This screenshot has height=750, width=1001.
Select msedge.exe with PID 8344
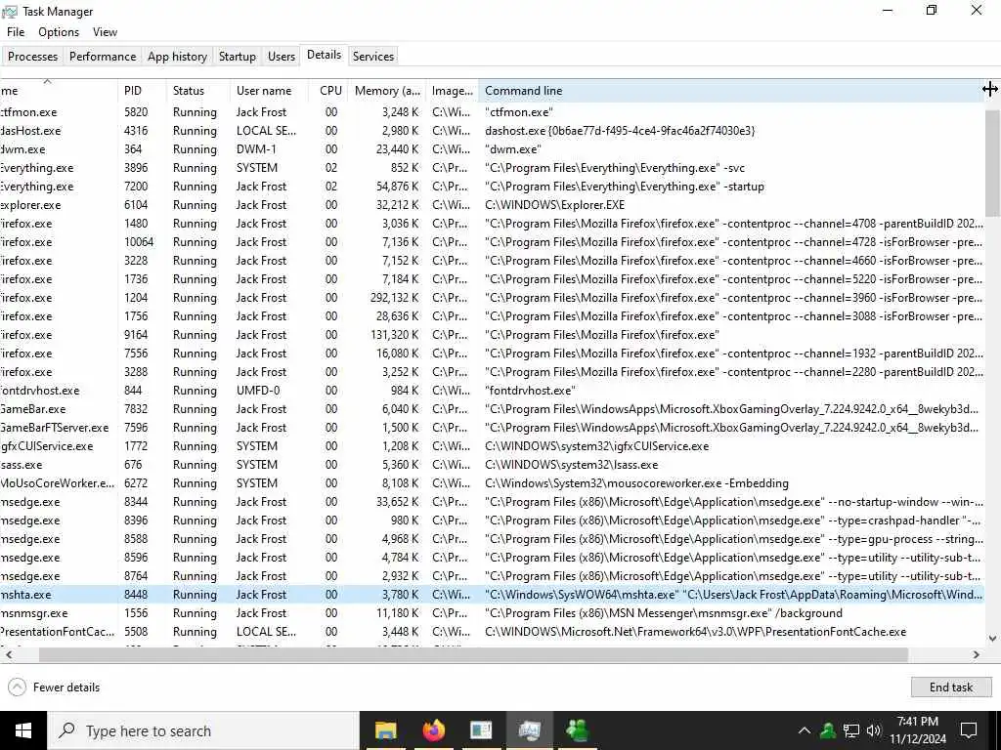(492, 502)
